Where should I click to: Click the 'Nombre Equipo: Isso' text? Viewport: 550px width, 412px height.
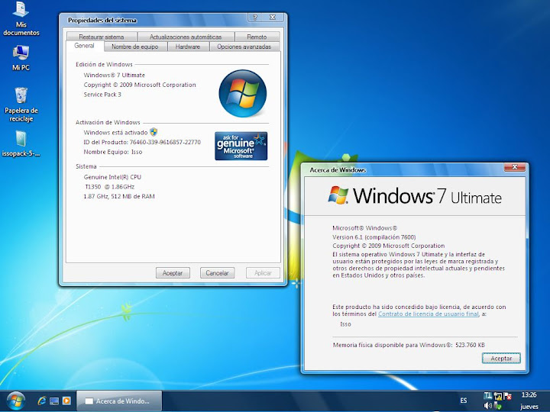[113, 152]
